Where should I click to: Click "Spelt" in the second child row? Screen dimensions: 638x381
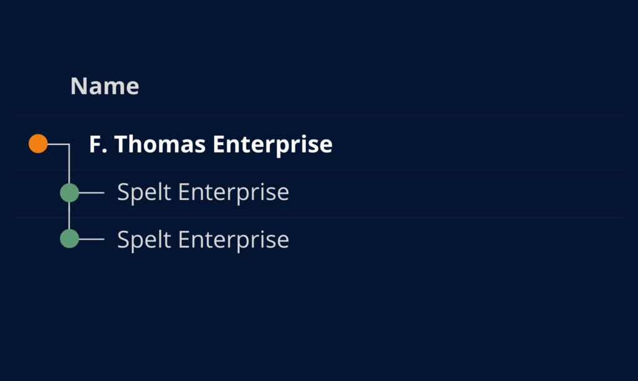coord(144,239)
